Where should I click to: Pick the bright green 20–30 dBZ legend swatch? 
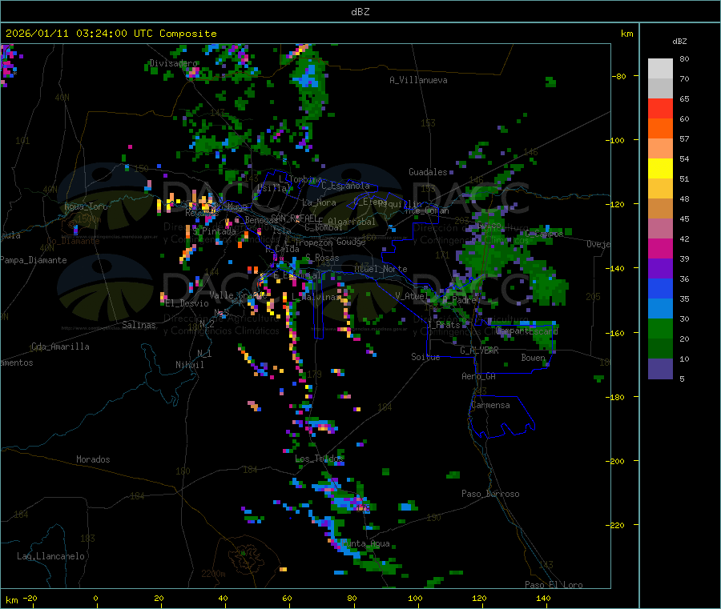[660, 328]
